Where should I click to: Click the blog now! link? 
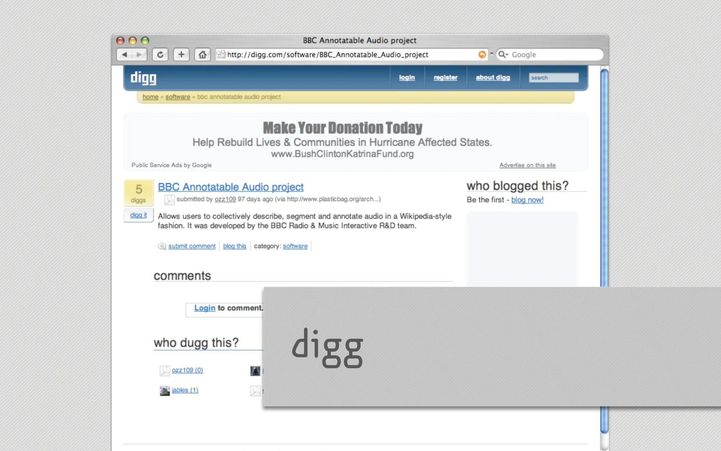[x=527, y=200]
